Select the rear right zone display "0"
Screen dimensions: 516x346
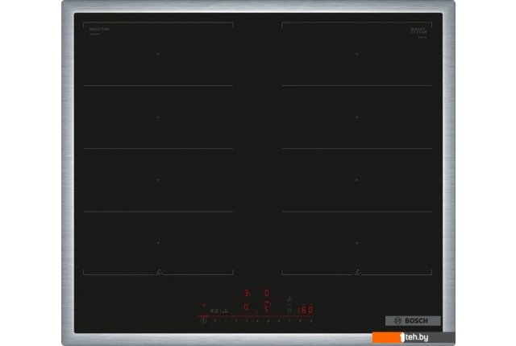pyautogui.click(x=268, y=294)
